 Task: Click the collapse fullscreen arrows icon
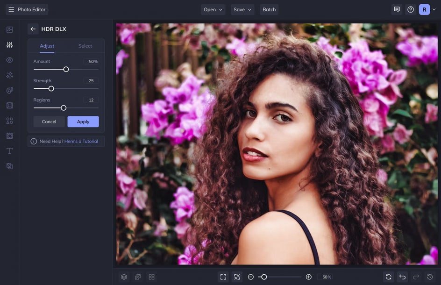237,277
